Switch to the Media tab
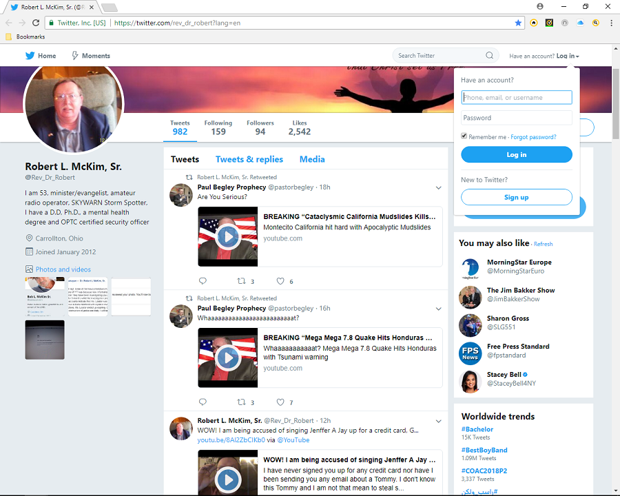620x496 pixels. [312, 159]
